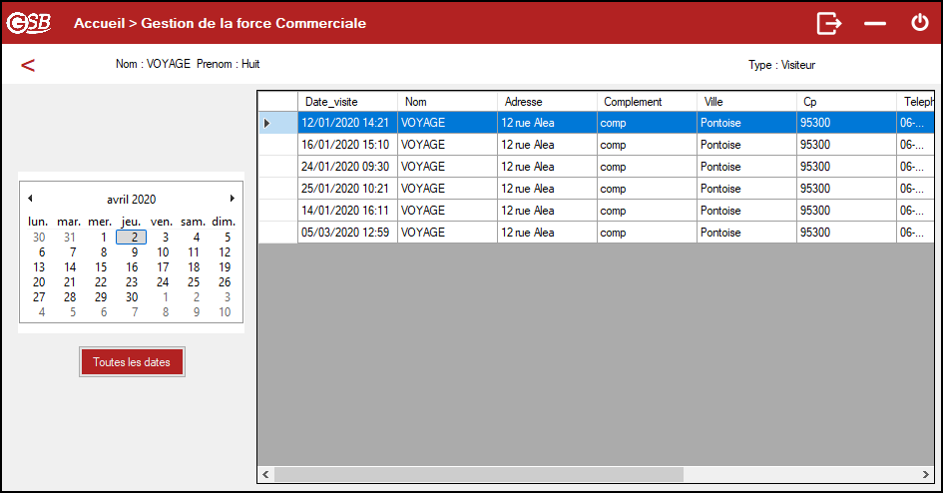The width and height of the screenshot is (943, 493).
Task: Click the Telephone column header
Action: pos(916,102)
